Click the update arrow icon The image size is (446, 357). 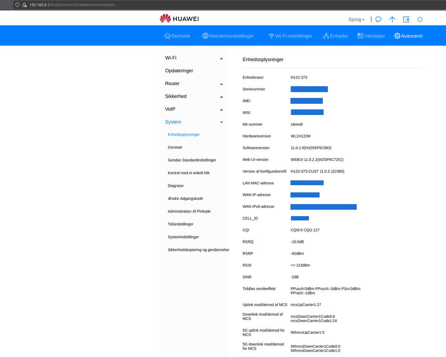392,19
